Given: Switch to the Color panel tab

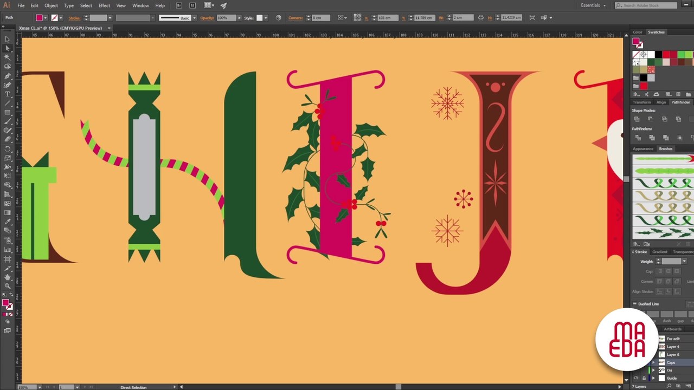Looking at the screenshot, I should [x=638, y=32].
